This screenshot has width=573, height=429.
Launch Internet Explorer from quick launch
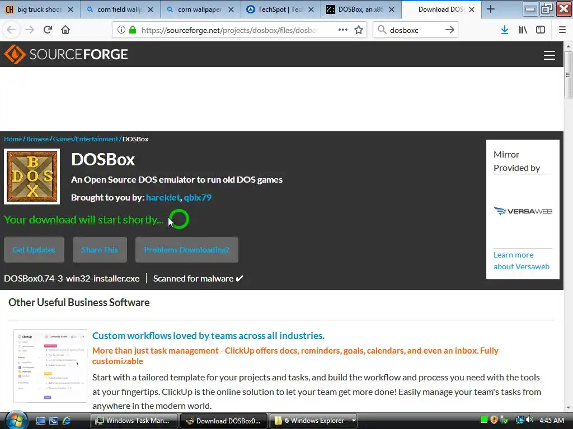click(x=67, y=421)
